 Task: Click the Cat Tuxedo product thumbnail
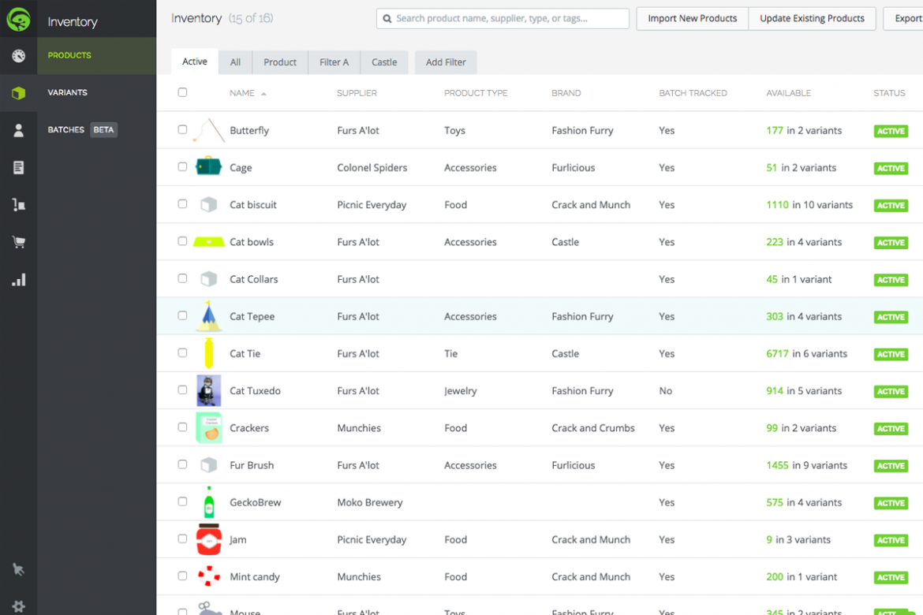[208, 390]
